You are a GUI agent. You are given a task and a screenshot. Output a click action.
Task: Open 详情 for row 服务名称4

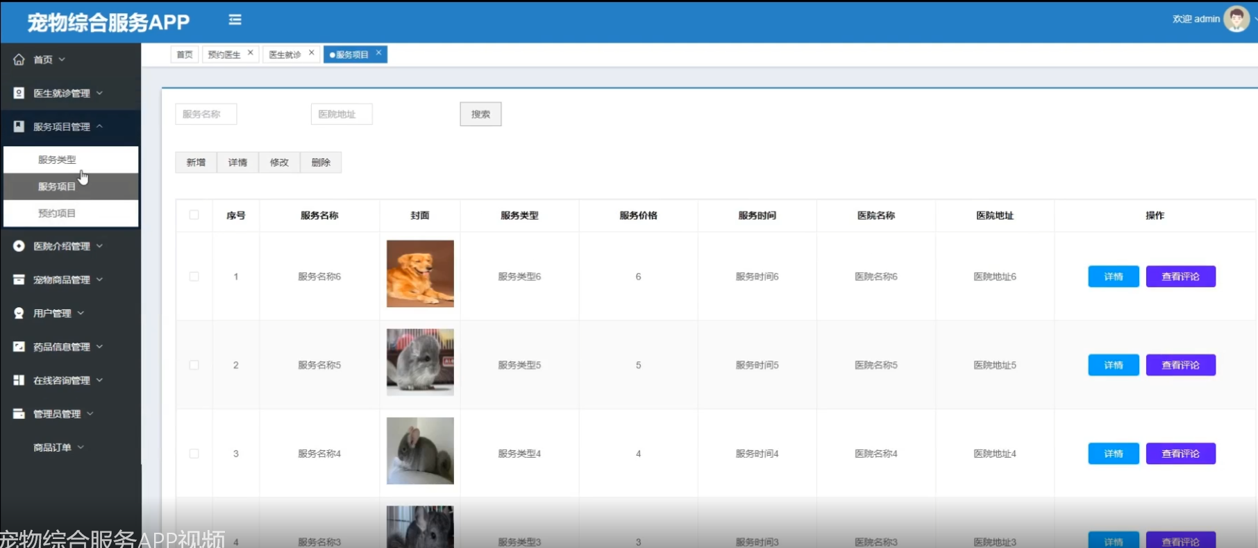pos(1114,454)
